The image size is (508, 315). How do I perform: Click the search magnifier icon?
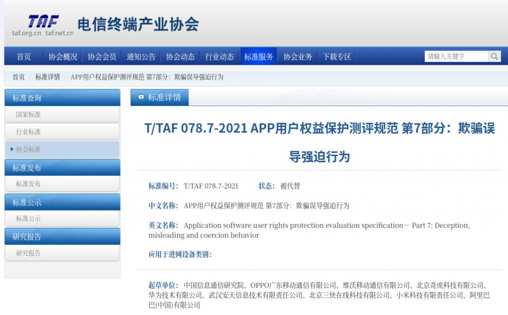495,57
